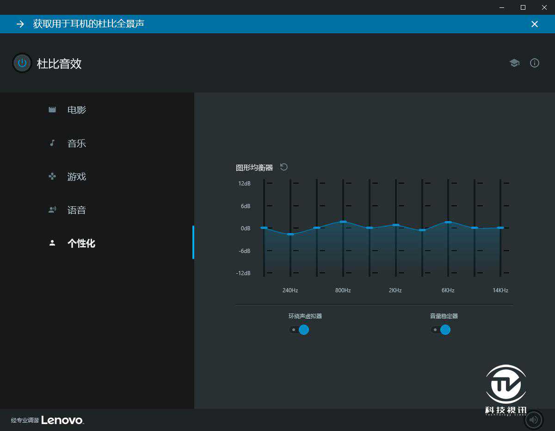This screenshot has height=431, width=555.
Task: Open the 获取用于耳机的杜比全景声 banner link
Action: (88, 24)
